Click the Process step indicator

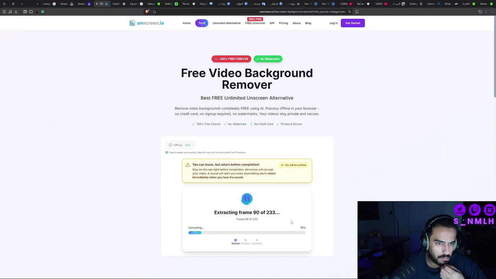click(x=246, y=241)
